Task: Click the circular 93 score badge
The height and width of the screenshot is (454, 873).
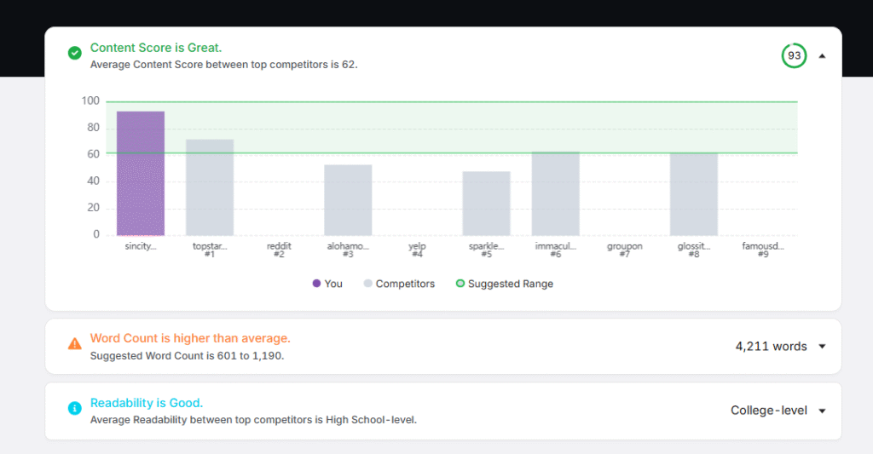Action: tap(794, 55)
